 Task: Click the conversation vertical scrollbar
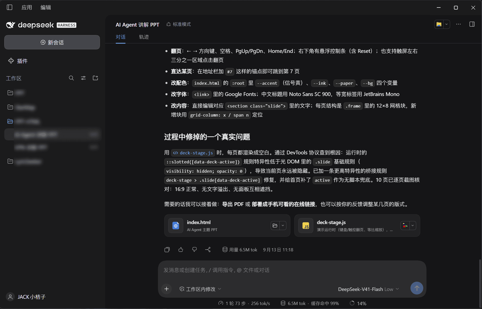[480, 283]
